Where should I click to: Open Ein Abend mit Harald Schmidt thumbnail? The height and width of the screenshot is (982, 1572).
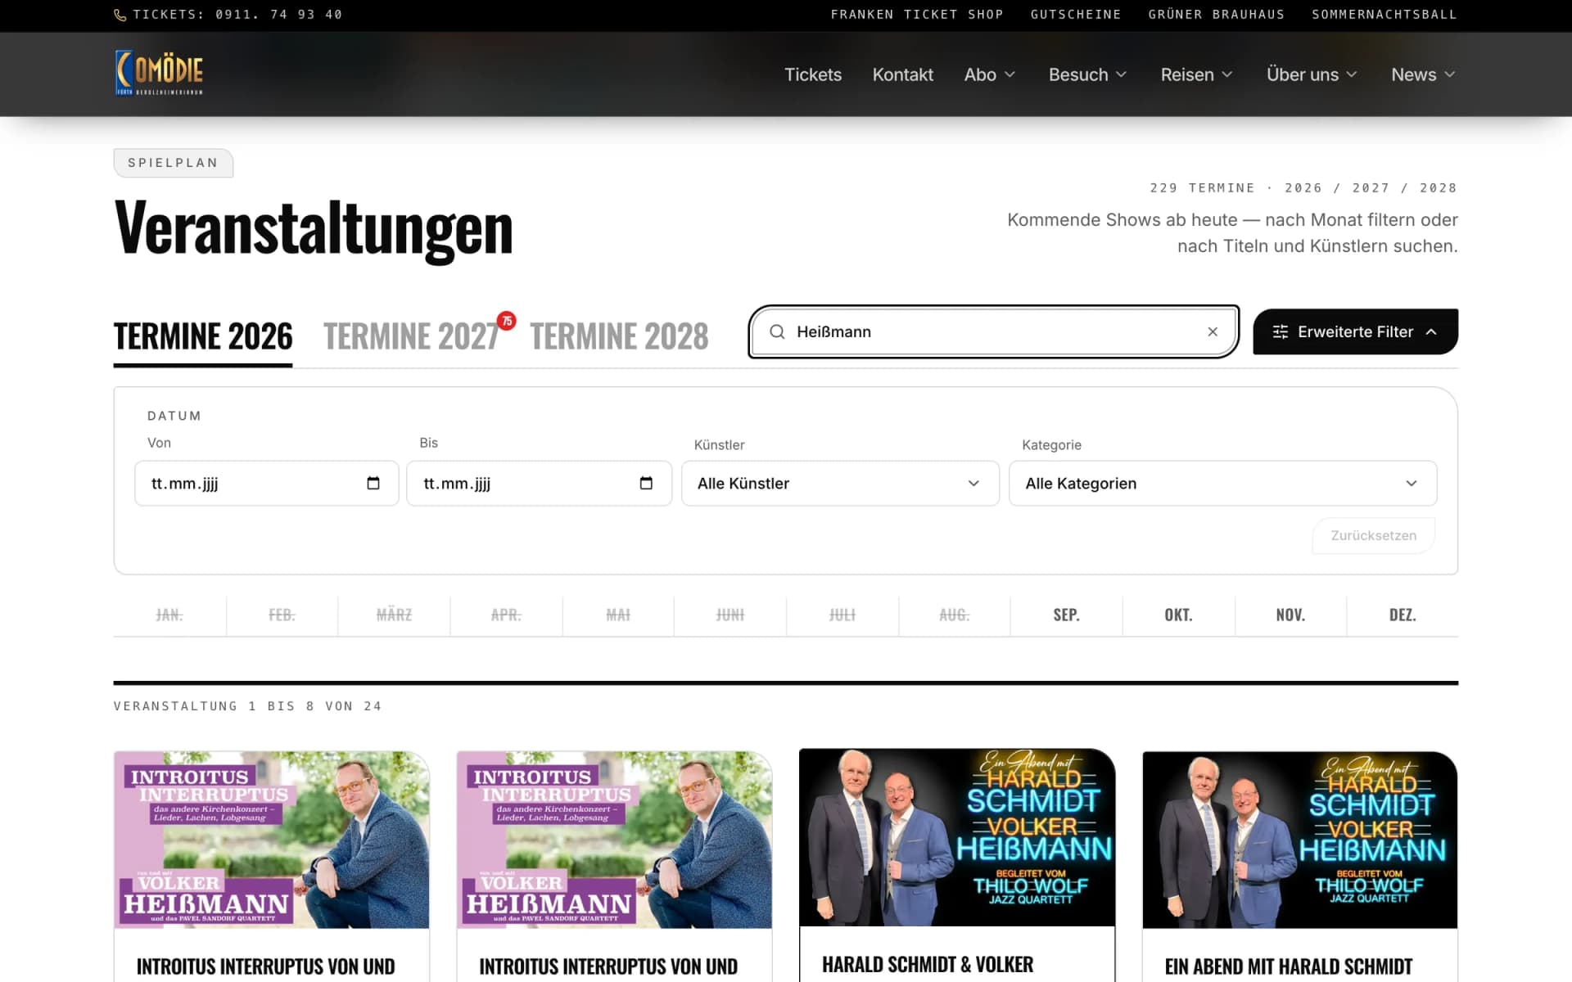(1300, 840)
